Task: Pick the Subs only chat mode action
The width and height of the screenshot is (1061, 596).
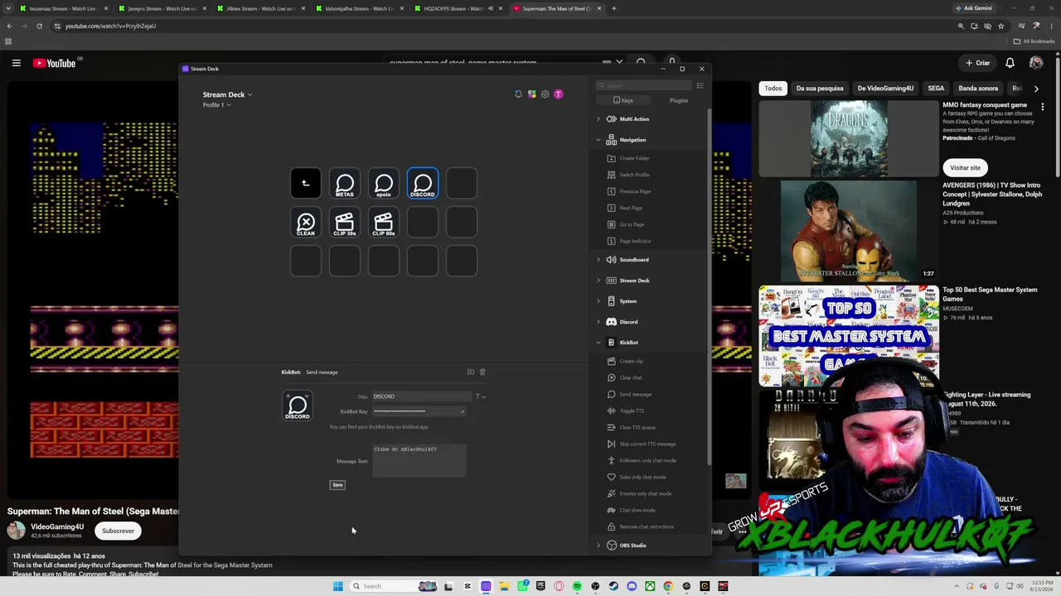Action: 642,477
